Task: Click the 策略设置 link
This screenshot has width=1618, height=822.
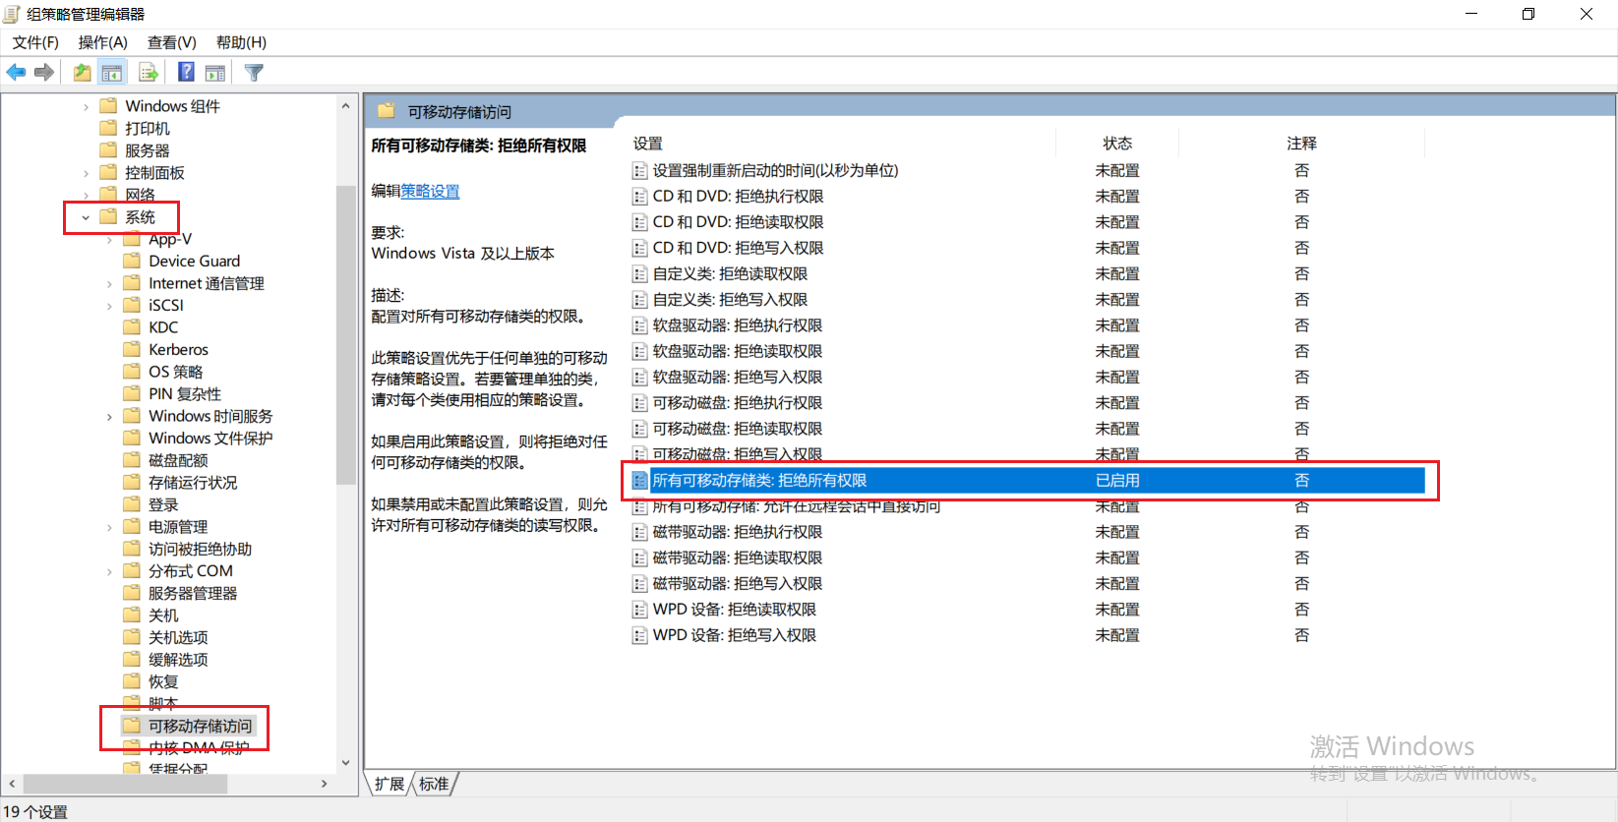Action: click(x=430, y=191)
